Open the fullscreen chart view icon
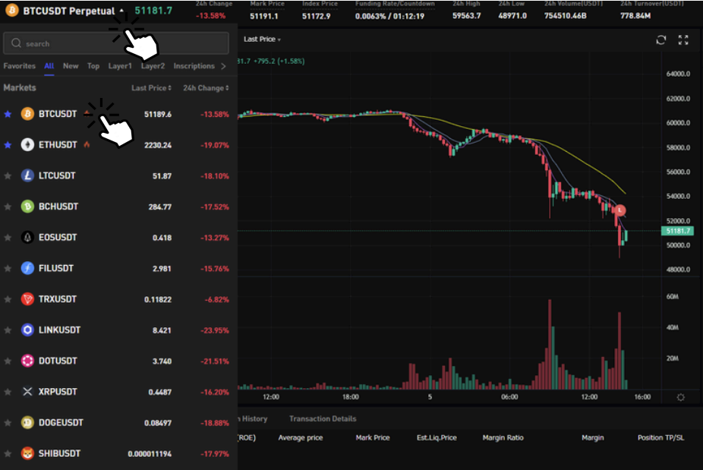The image size is (703, 470). coord(683,40)
